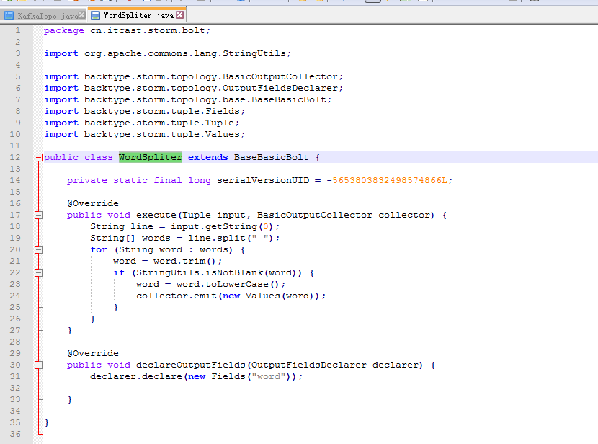598x444 pixels.
Task: Collapse the for loop fold on line 20
Action: click(38, 250)
